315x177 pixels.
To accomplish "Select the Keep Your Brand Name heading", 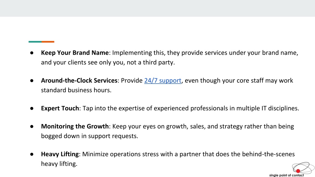I will (75, 53).
